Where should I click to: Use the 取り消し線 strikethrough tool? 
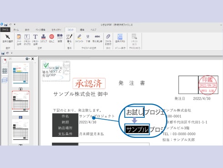pyautogui.click(x=97, y=38)
